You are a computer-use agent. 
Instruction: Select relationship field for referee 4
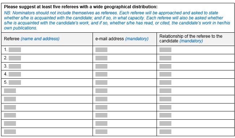[165, 74]
